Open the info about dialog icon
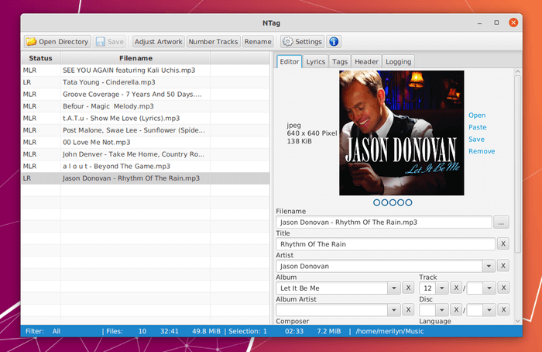This screenshot has width=542, height=352. pos(334,42)
